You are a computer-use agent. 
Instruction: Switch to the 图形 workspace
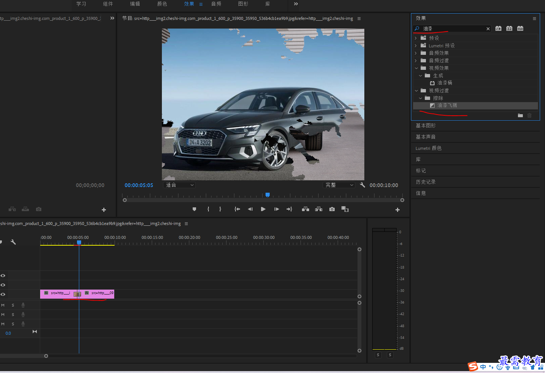243,4
